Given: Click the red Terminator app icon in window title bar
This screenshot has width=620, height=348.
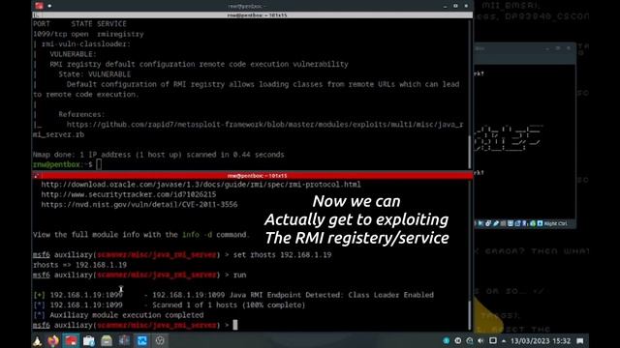Looking at the screenshot, I should (x=39, y=6).
